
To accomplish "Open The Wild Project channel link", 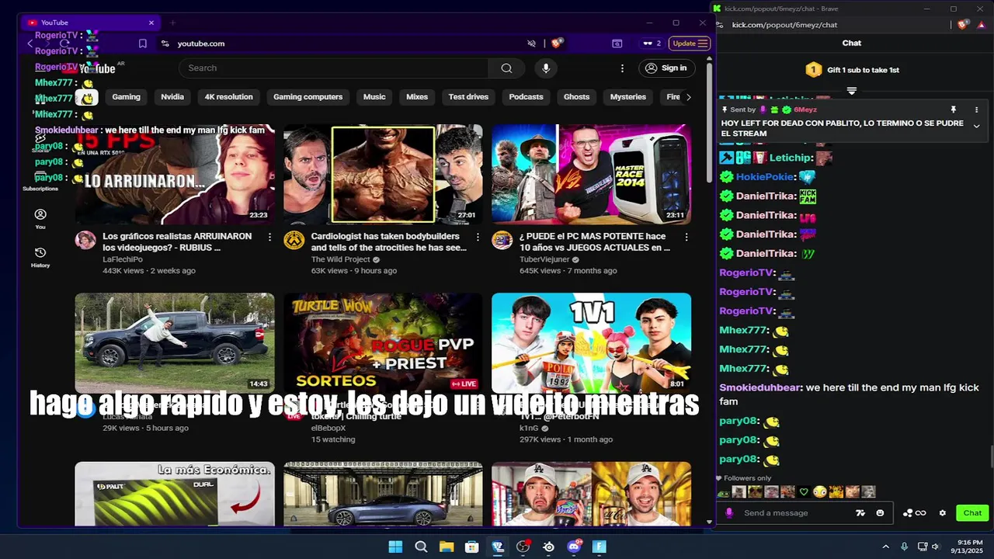I will click(x=341, y=259).
